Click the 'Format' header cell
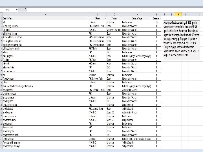 (114, 18)
